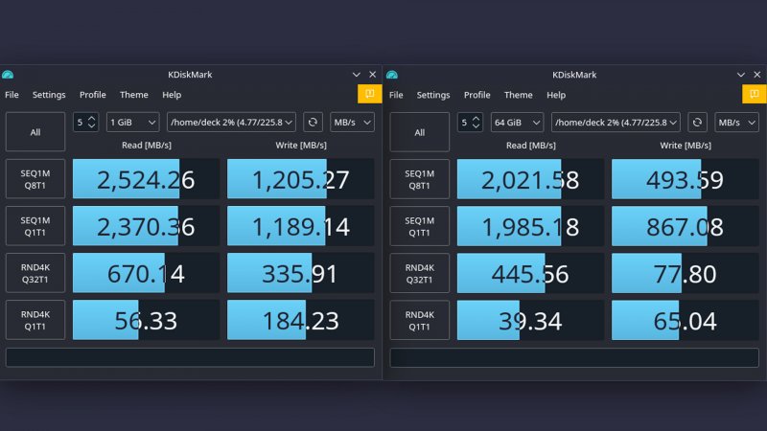The image size is (767, 431).
Task: Run the SEQ1M Q8T1 test in the right window
Action: pyautogui.click(x=419, y=179)
